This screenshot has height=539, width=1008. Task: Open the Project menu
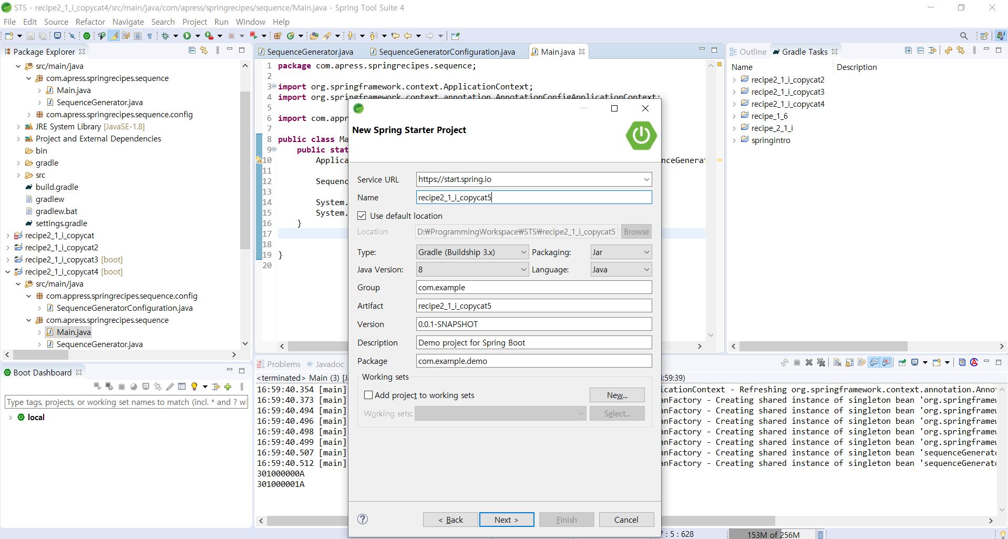click(x=194, y=22)
